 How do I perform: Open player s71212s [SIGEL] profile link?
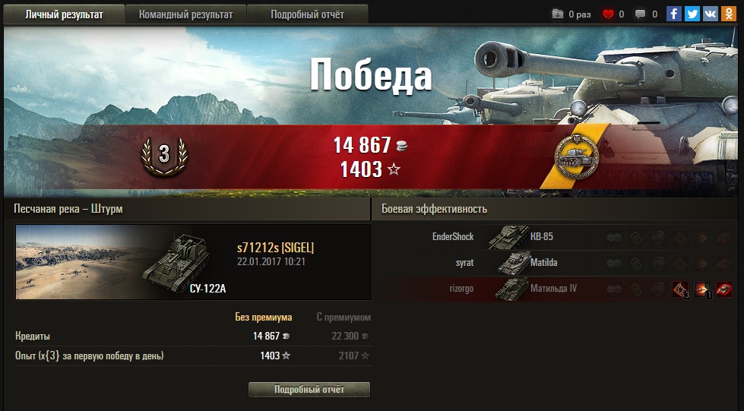[x=275, y=248]
